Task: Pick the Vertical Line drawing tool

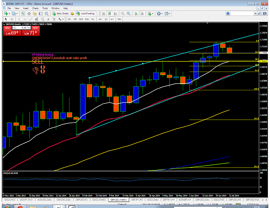Action: point(19,19)
